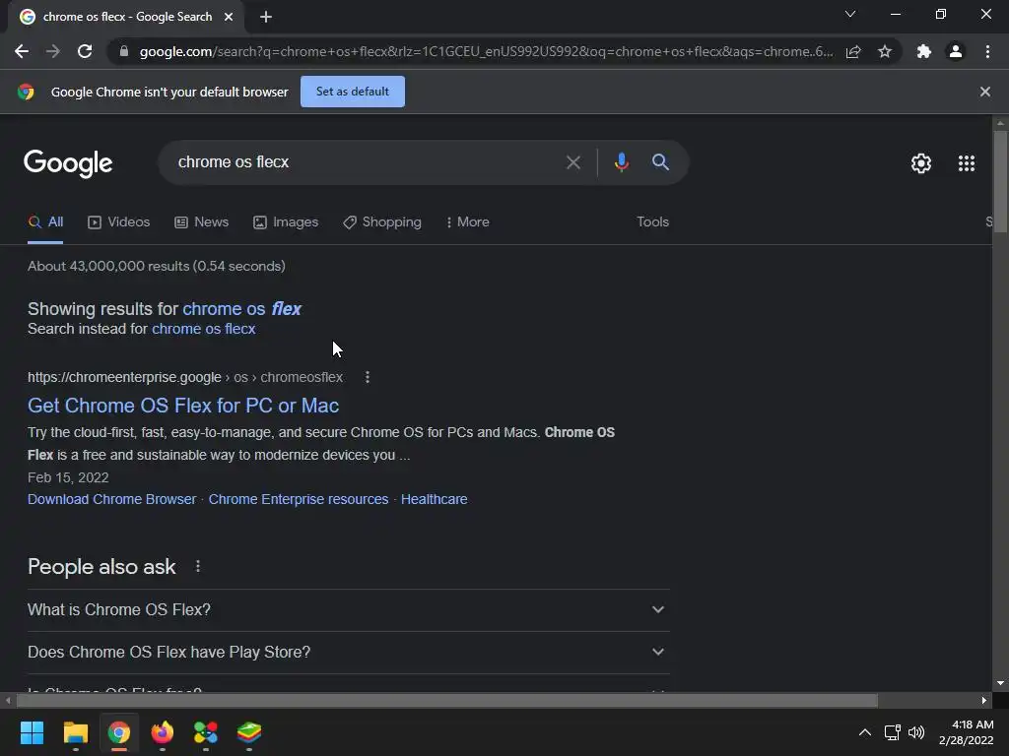The image size is (1009, 756).
Task: Click the forward navigation arrow
Action: (53, 51)
